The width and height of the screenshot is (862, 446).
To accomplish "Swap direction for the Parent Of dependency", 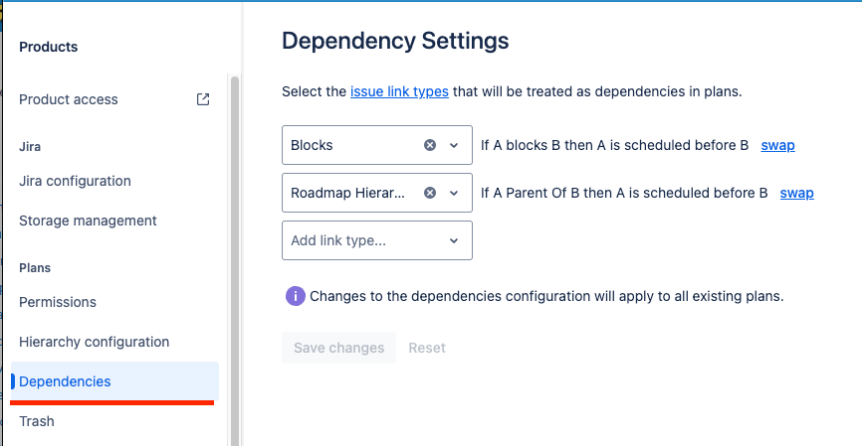I will pyautogui.click(x=796, y=193).
